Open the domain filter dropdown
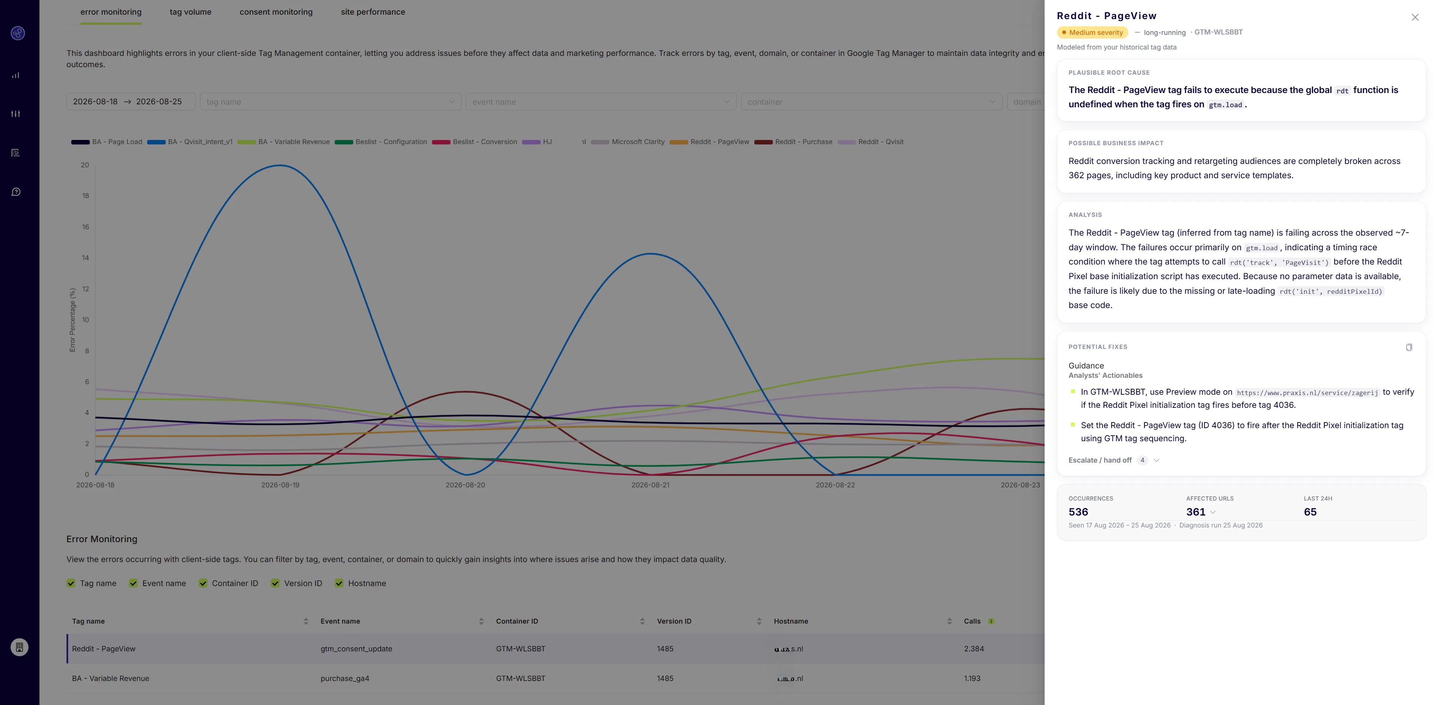Image resolution: width=1434 pixels, height=705 pixels. [x=1026, y=102]
